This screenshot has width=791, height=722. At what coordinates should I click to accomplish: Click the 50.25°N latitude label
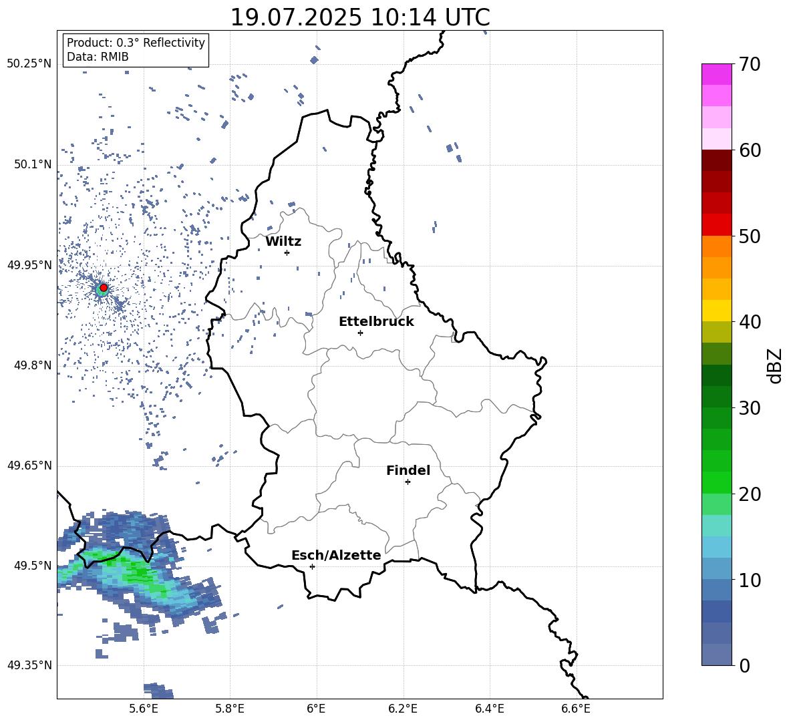click(x=29, y=64)
